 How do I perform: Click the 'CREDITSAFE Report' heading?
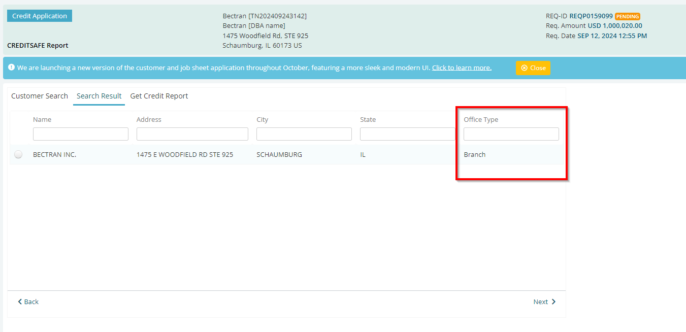point(38,45)
